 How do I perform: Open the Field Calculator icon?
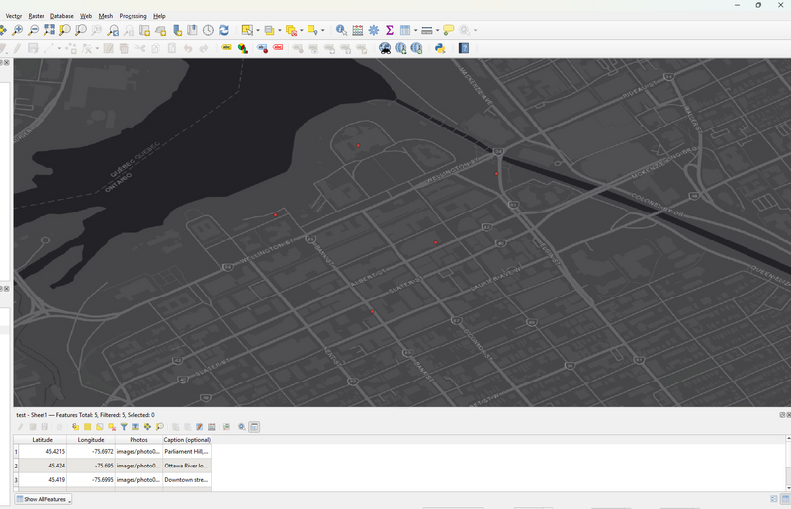(x=358, y=31)
